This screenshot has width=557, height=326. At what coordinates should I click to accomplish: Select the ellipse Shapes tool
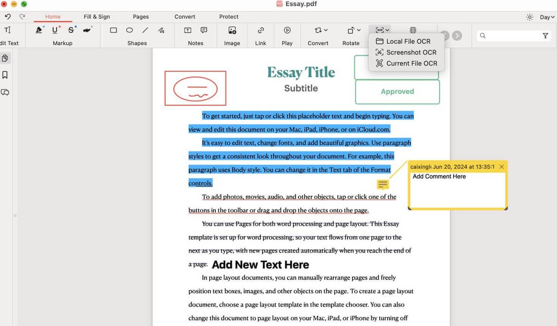129,30
